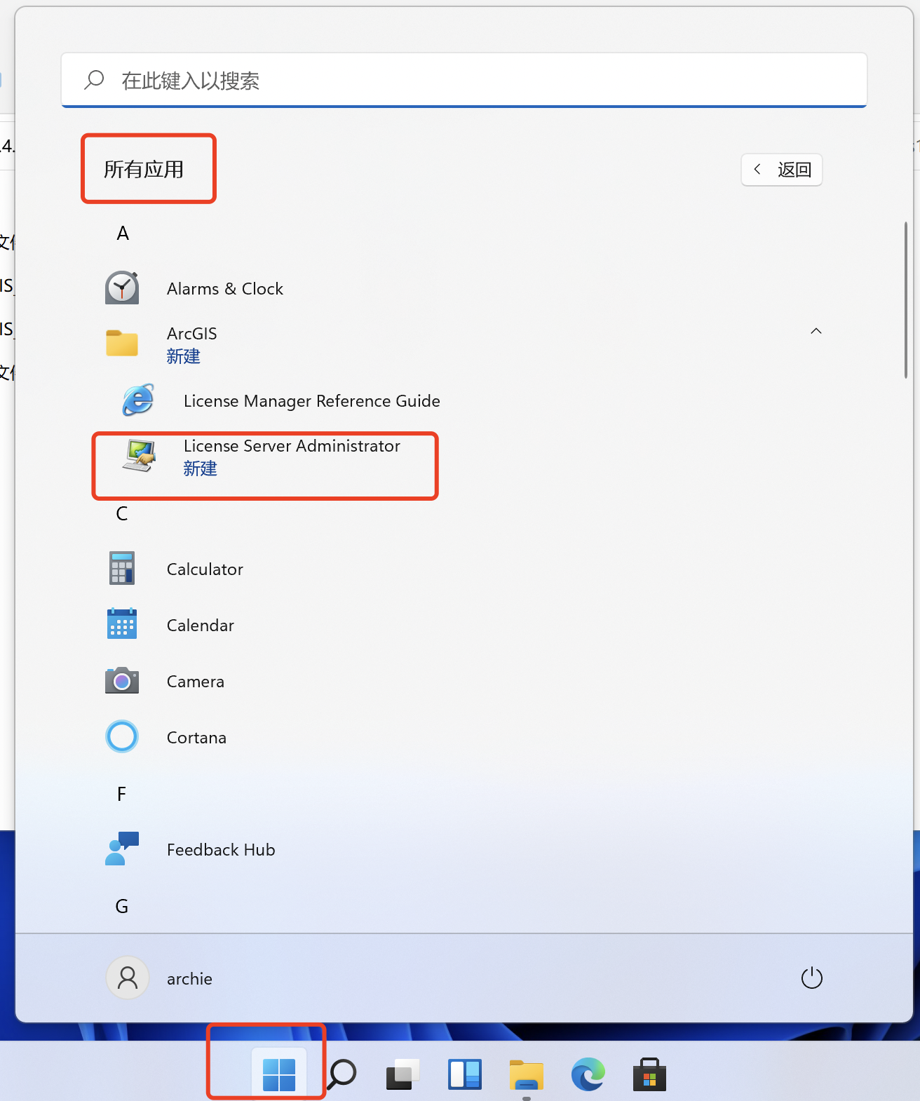Select the Alarms & Clock label
Viewport: 920px width, 1101px height.
[225, 288]
